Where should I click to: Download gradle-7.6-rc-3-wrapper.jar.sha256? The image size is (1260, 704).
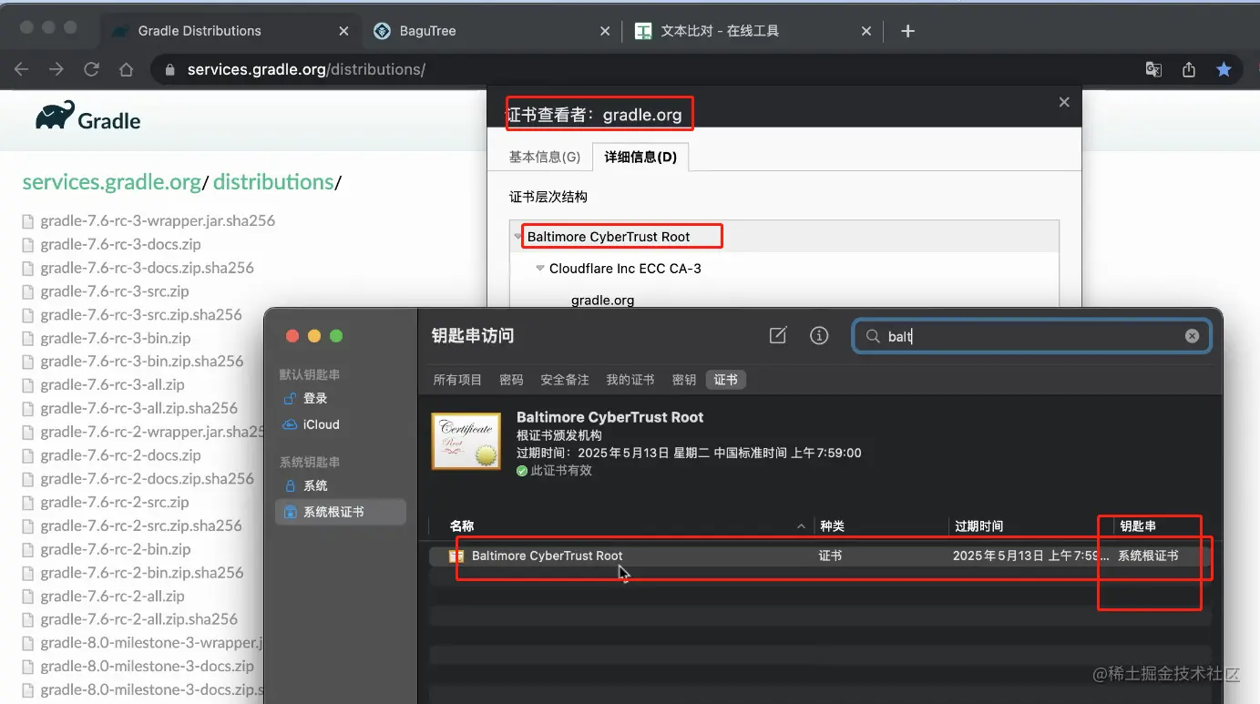tap(158, 220)
